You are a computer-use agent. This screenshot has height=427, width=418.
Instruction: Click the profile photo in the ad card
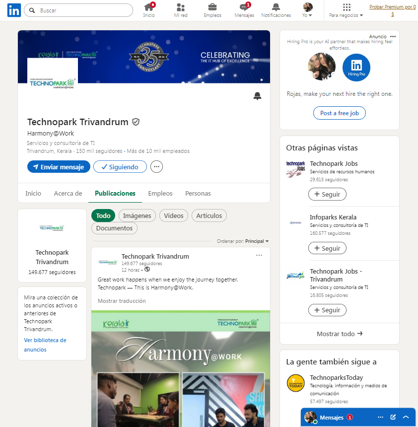pos(322,67)
